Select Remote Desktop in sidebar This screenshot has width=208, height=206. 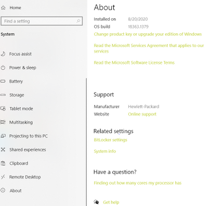(25, 177)
